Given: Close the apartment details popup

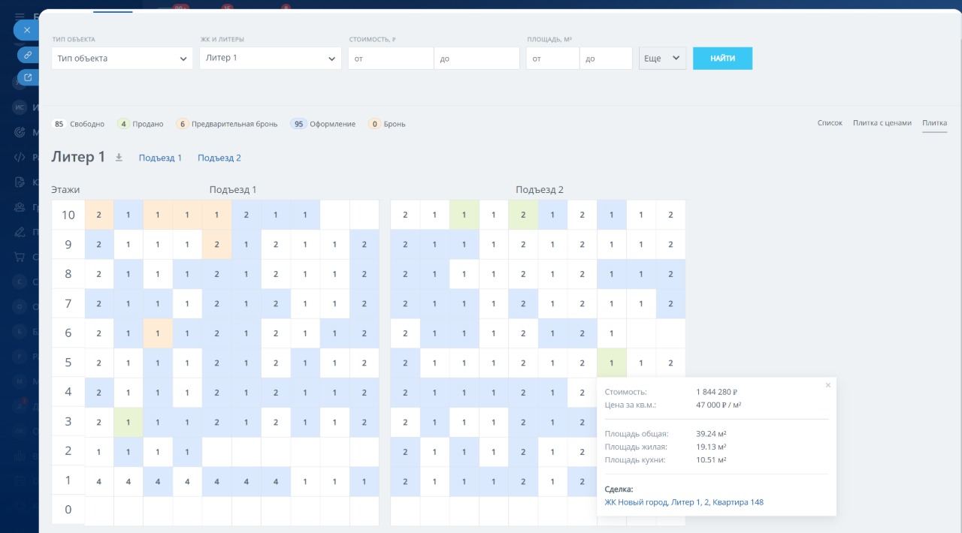Looking at the screenshot, I should [828, 385].
